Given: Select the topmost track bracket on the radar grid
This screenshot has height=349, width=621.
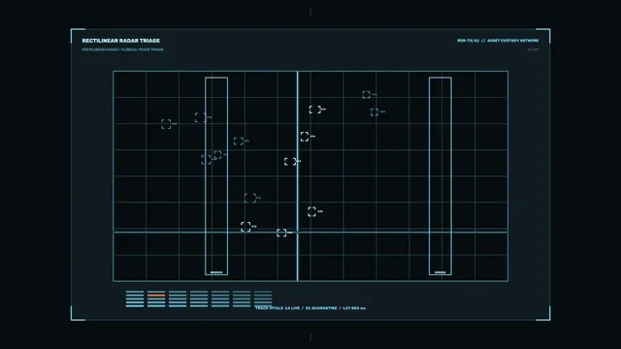Looking at the screenshot, I should point(367,95).
